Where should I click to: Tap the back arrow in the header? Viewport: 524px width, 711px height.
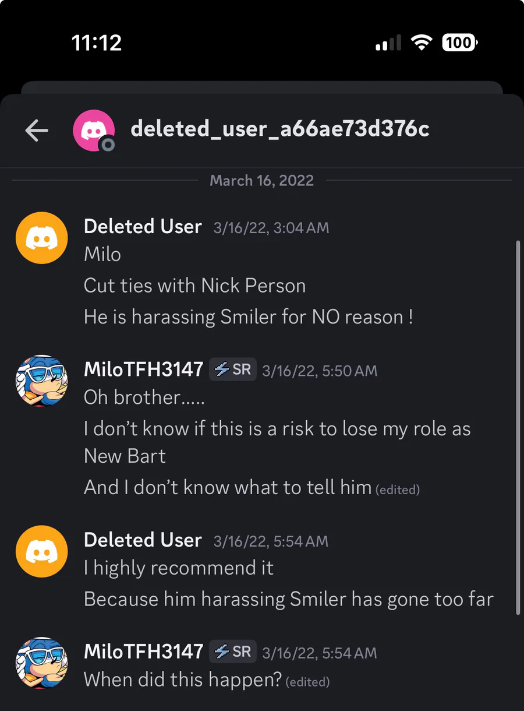[x=37, y=131]
